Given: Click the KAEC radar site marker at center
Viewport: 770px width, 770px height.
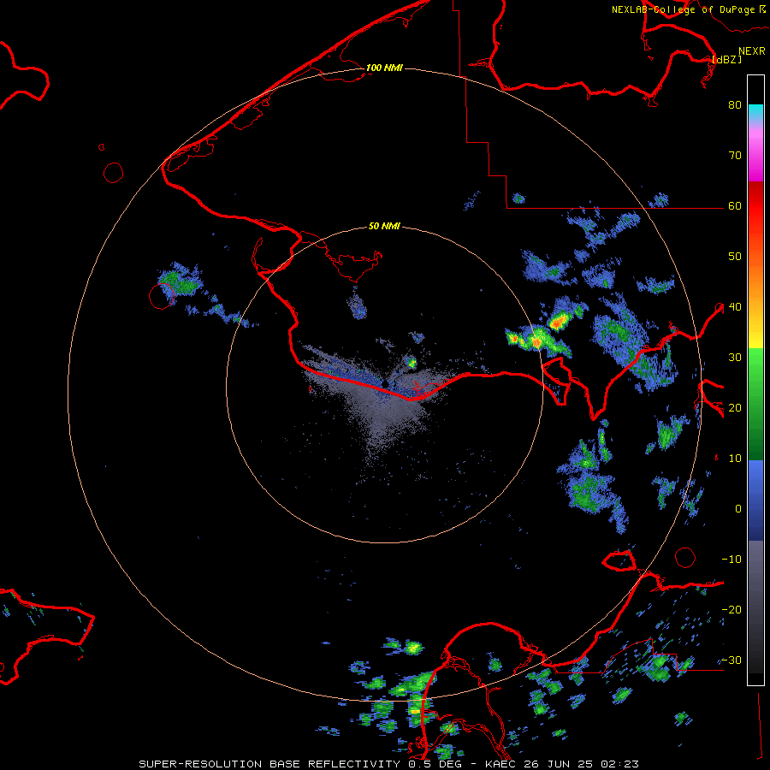Looking at the screenshot, I should [386, 383].
